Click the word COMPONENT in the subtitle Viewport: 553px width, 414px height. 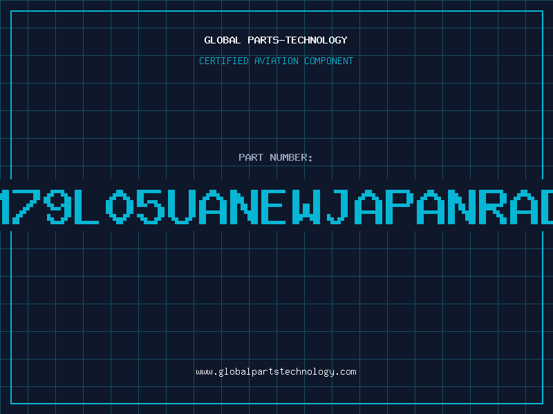pyautogui.click(x=329, y=61)
